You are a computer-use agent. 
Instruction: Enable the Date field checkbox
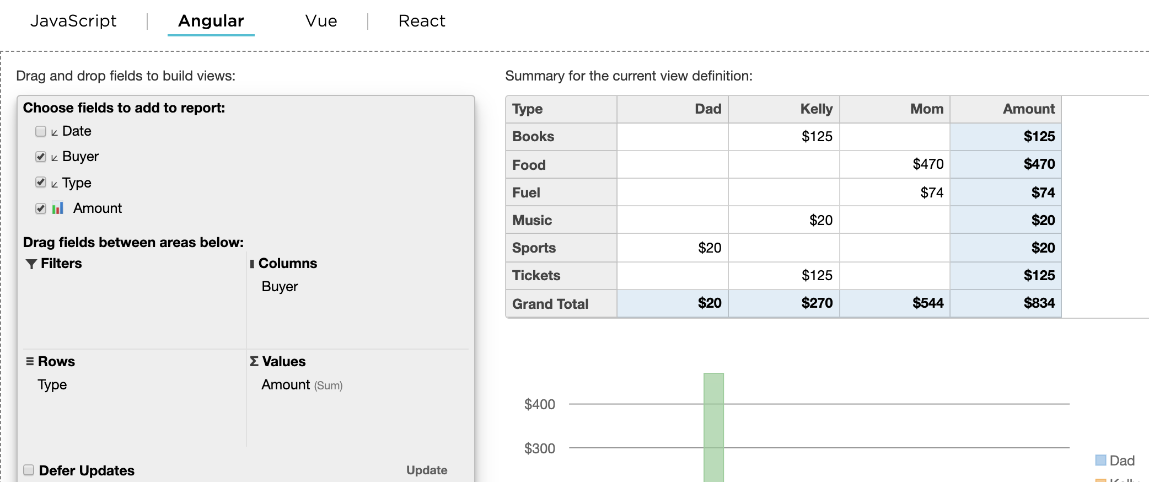point(41,131)
